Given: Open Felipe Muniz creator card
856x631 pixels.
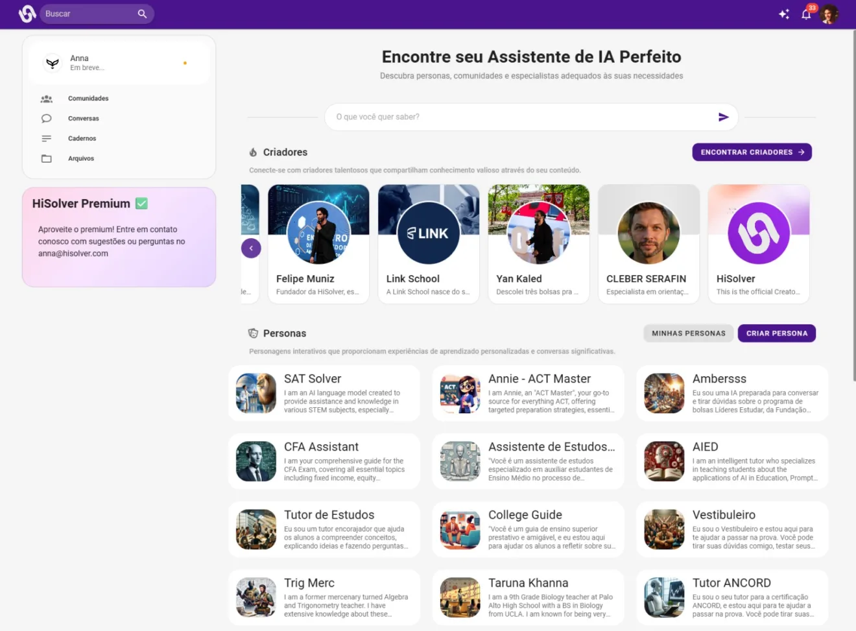Looking at the screenshot, I should (x=318, y=244).
